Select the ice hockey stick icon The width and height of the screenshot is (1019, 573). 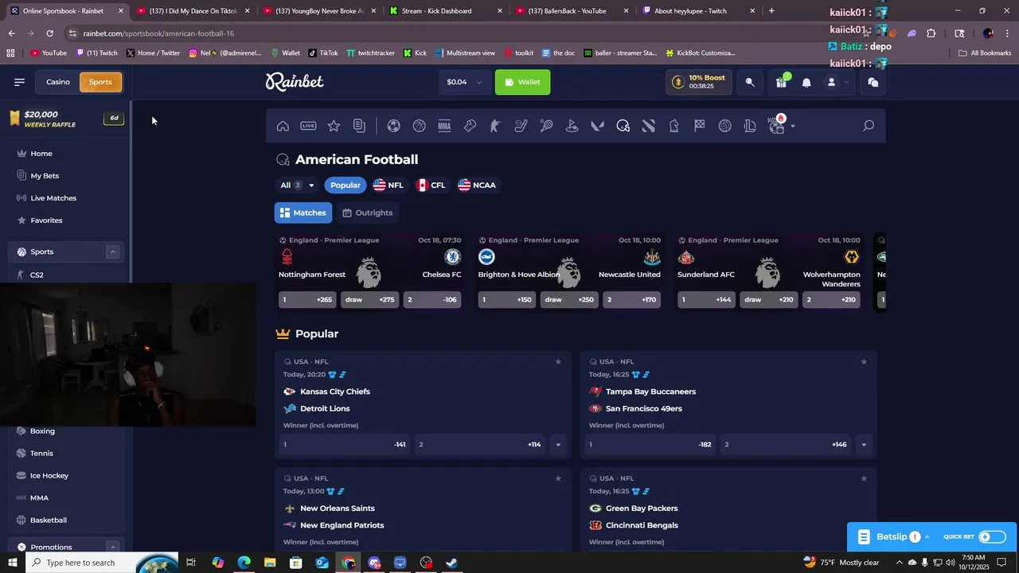(521, 126)
